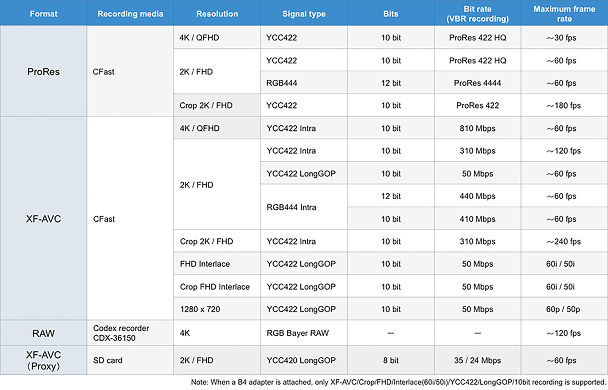608x390 pixels.
Task: Select the 440 Mbps bit rate cell
Action: click(x=477, y=196)
